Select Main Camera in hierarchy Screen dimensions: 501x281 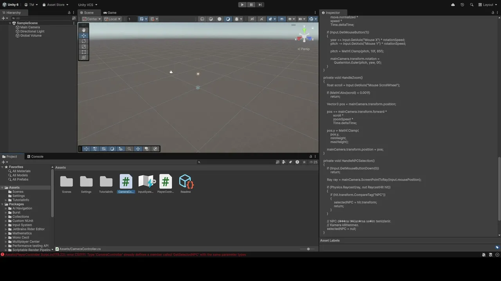pos(30,27)
